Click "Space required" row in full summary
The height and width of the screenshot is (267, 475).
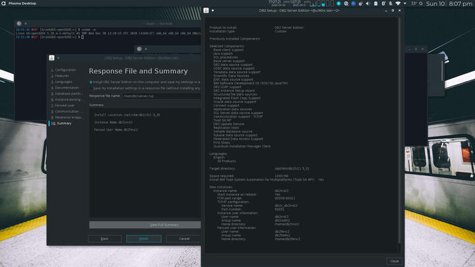pos(249,176)
